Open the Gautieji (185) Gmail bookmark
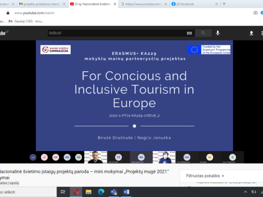The width and height of the screenshot is (263, 197). point(26,21)
